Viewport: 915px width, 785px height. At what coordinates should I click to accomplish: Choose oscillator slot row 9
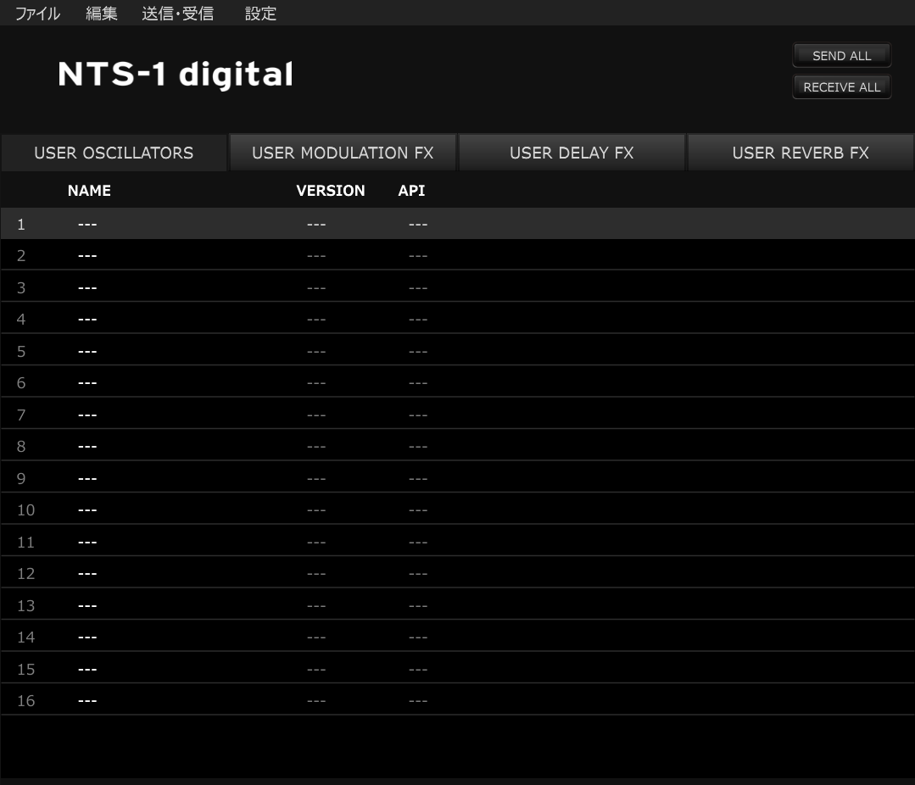point(458,478)
